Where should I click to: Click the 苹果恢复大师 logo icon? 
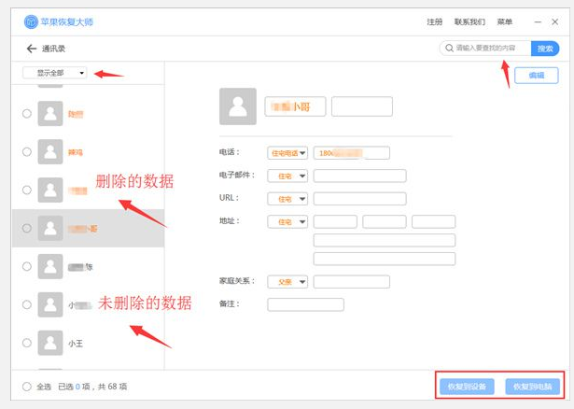tap(31, 22)
